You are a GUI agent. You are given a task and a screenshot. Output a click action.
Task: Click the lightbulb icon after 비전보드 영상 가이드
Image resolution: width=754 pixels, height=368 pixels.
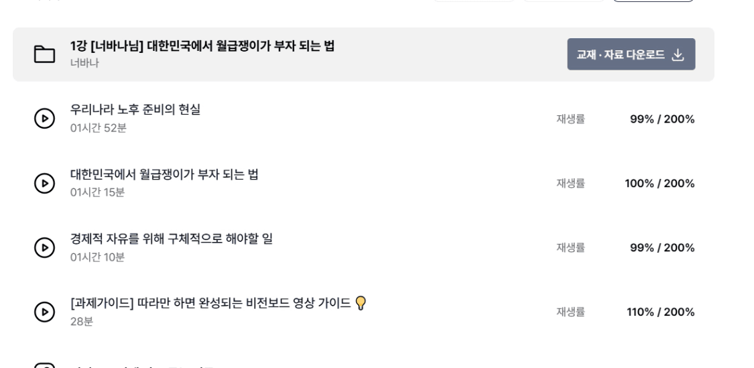click(361, 304)
